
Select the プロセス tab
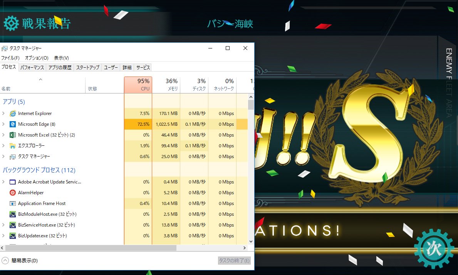coord(9,67)
